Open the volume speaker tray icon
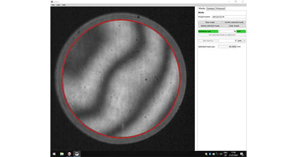Screen dimensions: 297x157 coord(221,154)
